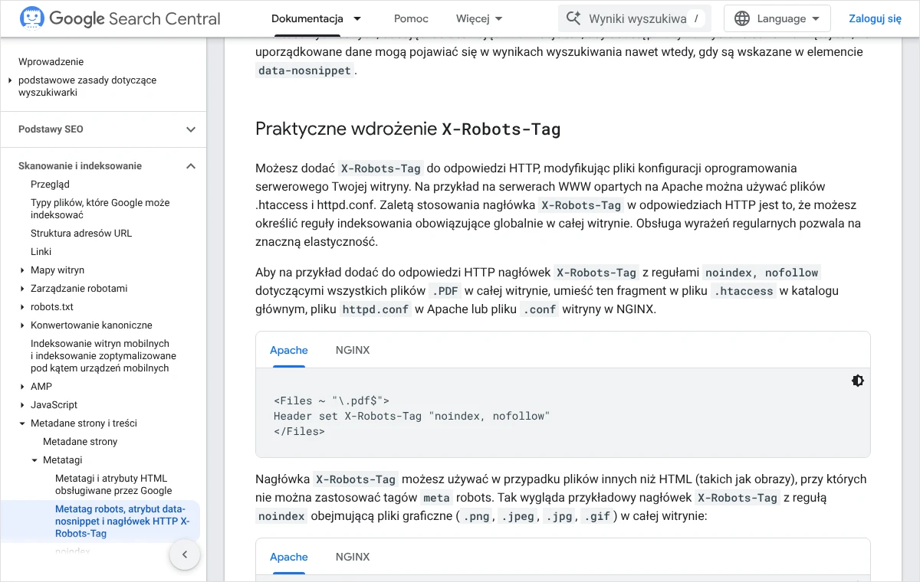Image resolution: width=920 pixels, height=582 pixels.
Task: Expand robots.txt tree item
Action: coord(22,307)
